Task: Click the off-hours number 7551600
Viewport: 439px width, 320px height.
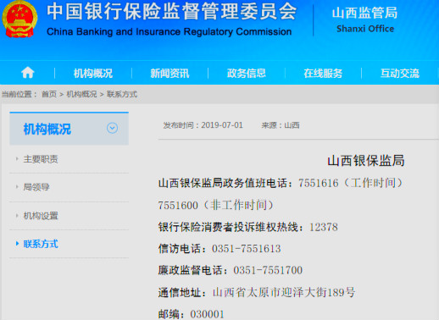Action: [x=178, y=206]
